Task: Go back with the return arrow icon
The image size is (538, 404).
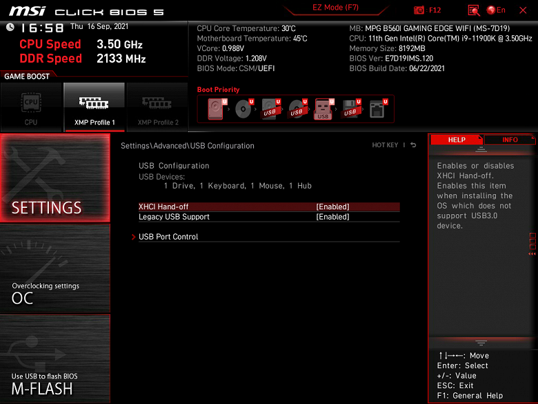Action: pyautogui.click(x=413, y=145)
